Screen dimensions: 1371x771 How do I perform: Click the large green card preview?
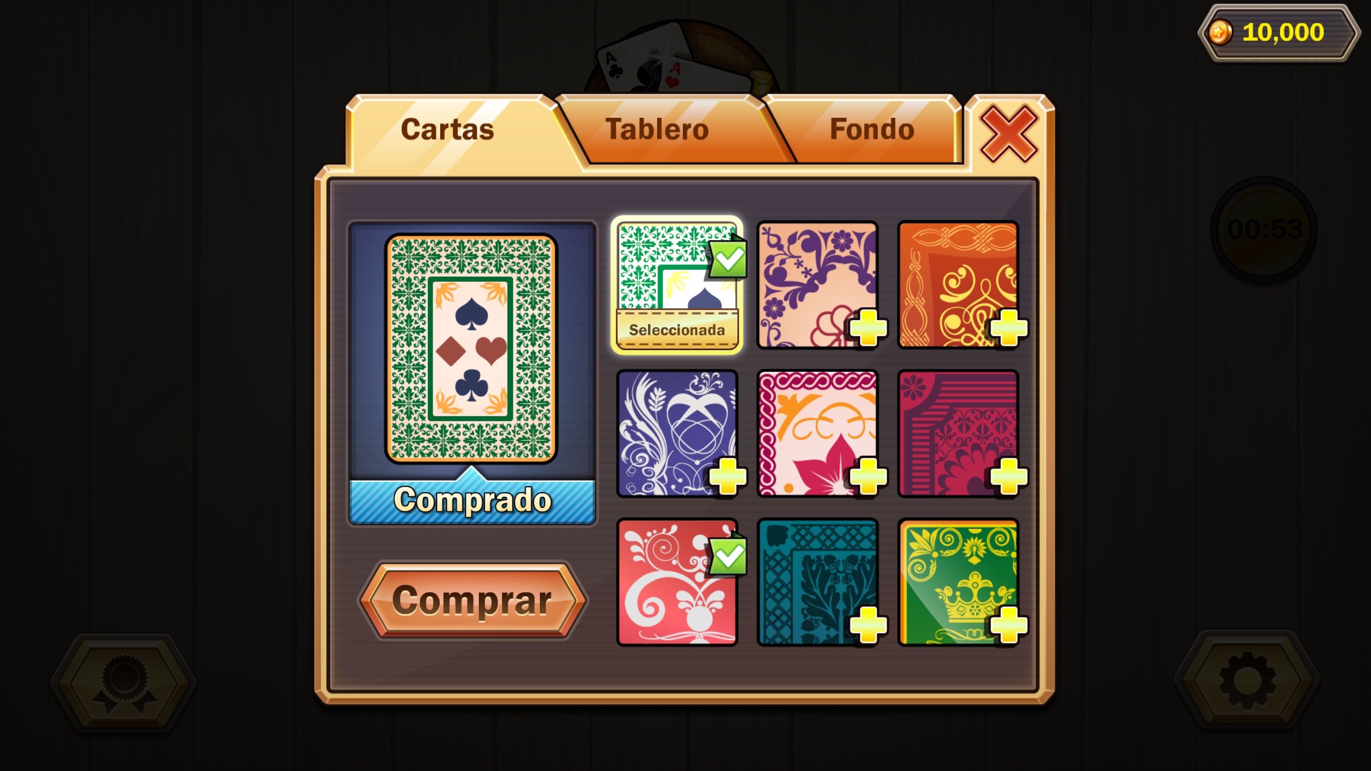(471, 349)
